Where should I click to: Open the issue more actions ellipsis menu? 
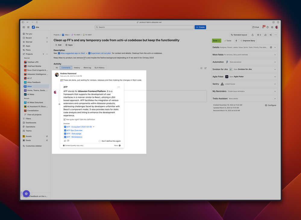[x=276, y=35]
